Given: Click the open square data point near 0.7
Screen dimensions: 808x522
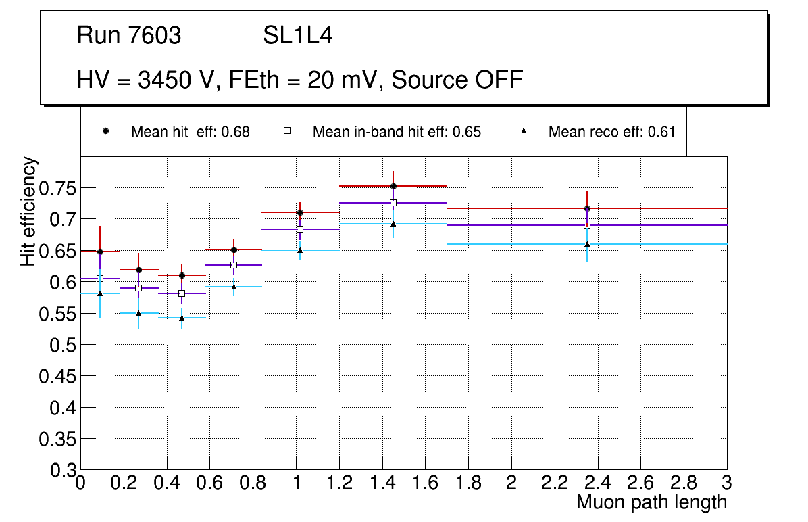Looking at the screenshot, I should coord(234,265).
